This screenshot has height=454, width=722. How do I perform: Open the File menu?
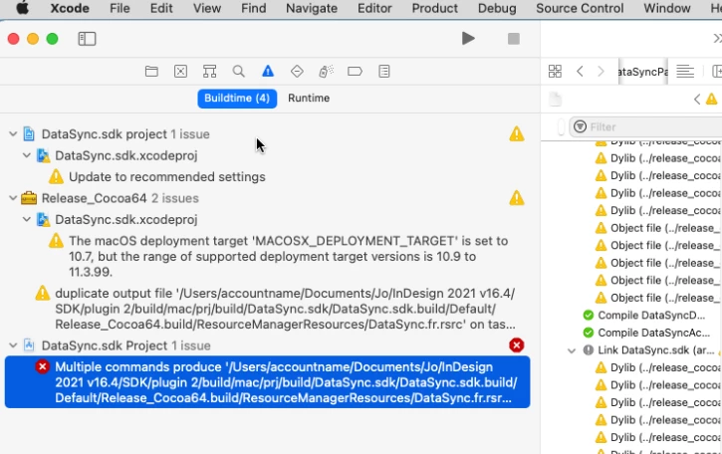pos(120,8)
